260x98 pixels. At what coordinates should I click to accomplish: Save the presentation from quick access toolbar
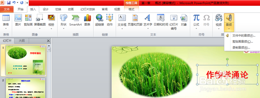[9, 3]
